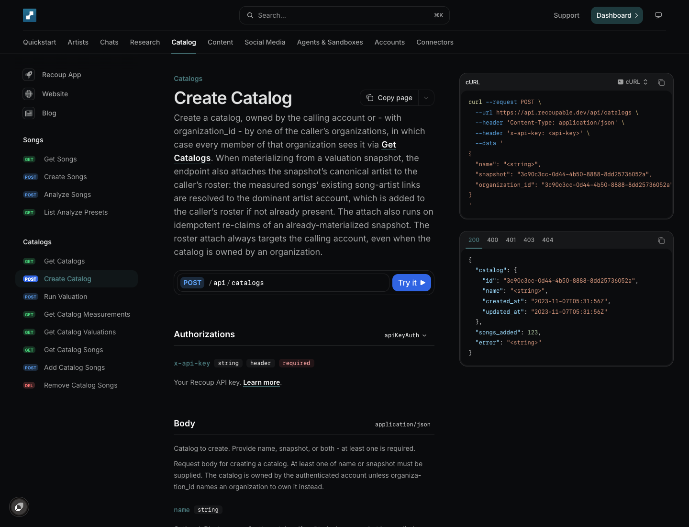Copy the cURL request code
Viewport: 689px width, 527px height.
click(661, 82)
